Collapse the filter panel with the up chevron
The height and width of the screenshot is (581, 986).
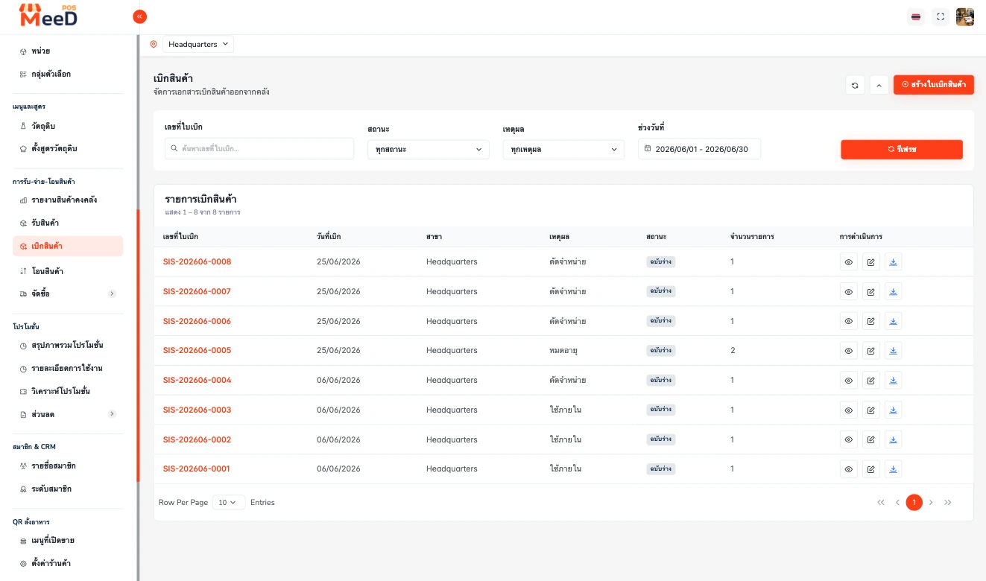(x=879, y=85)
